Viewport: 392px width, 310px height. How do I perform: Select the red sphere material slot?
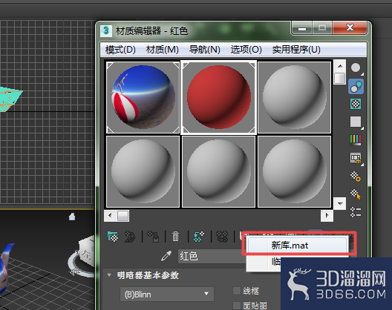(219, 97)
